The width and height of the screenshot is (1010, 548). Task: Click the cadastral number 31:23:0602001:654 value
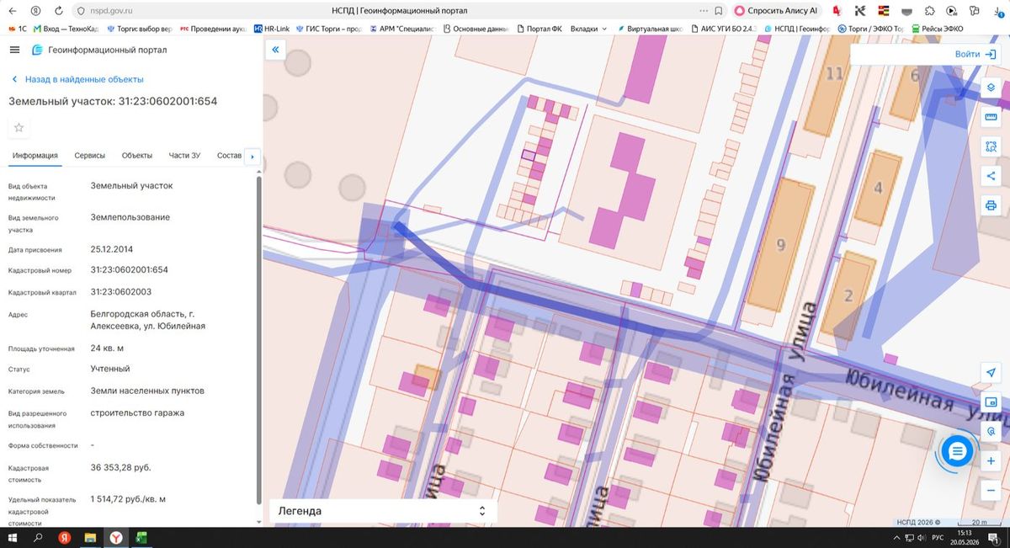tap(130, 270)
